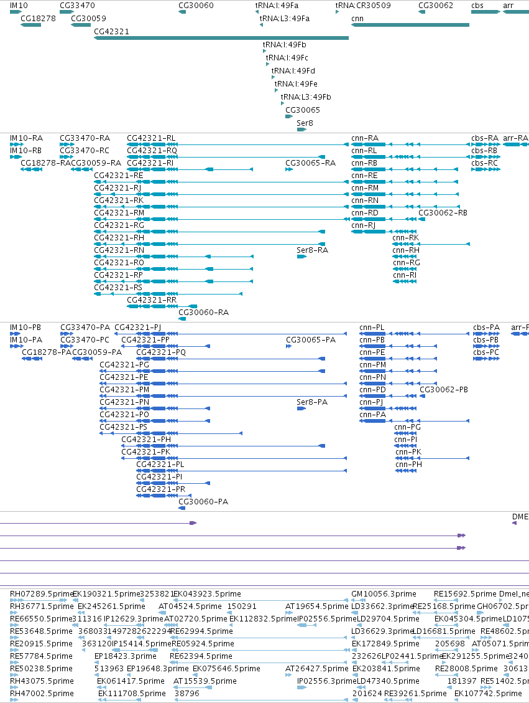Click transcript CG42321-RN
The width and height of the screenshot is (529, 703).
pyautogui.click(x=119, y=250)
